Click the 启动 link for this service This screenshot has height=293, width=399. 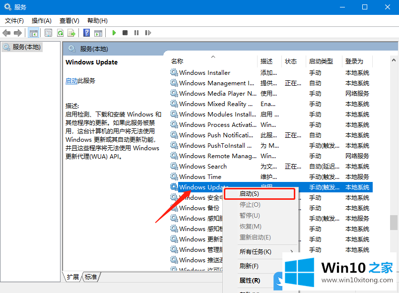pyautogui.click(x=71, y=81)
